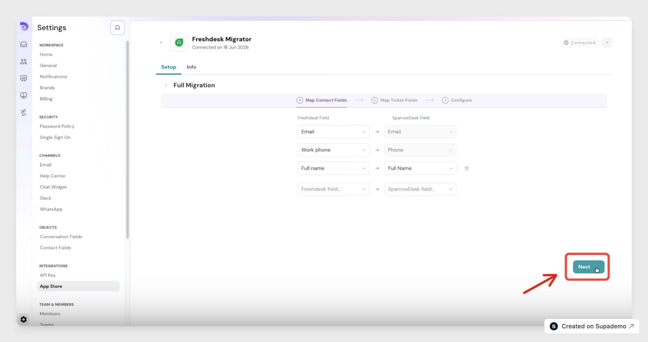
Task: Select Map Ticket Fields step
Action: [x=394, y=100]
